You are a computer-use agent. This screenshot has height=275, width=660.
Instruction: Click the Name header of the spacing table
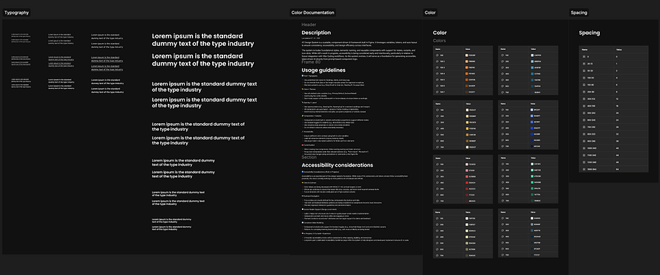pyautogui.click(x=585, y=50)
